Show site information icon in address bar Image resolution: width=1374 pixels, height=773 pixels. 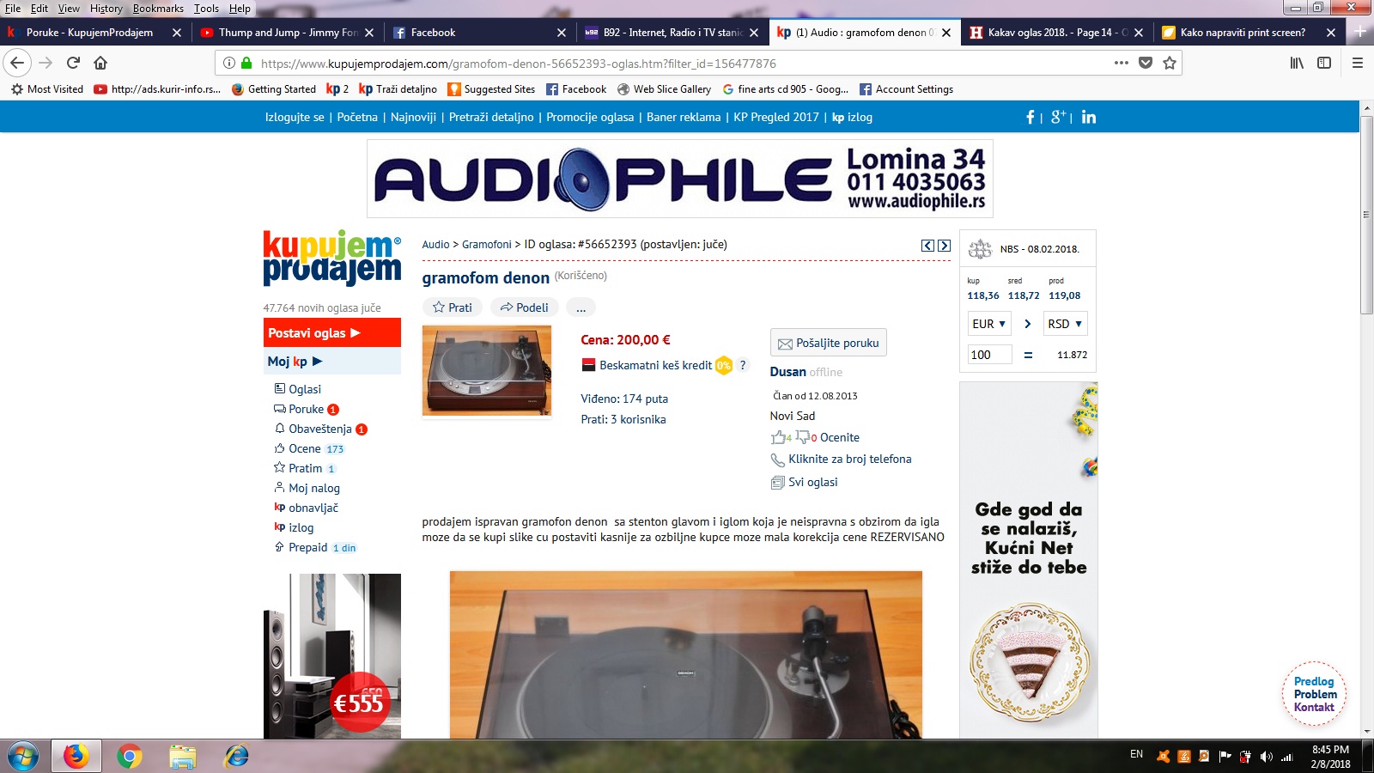(x=229, y=63)
